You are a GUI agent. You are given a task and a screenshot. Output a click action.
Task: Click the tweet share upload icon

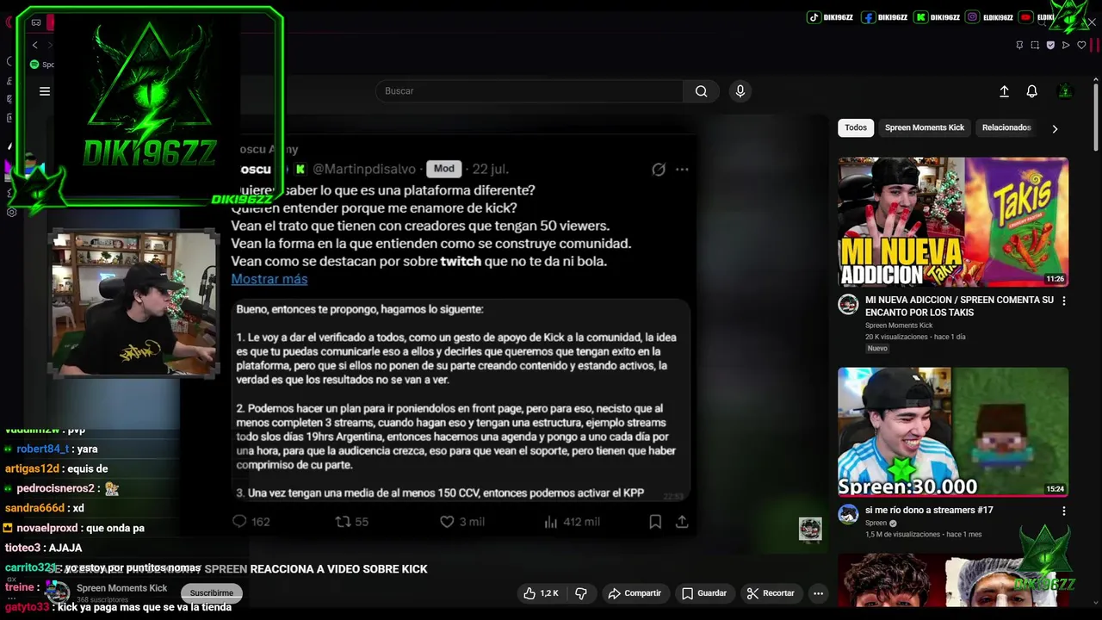pyautogui.click(x=682, y=521)
